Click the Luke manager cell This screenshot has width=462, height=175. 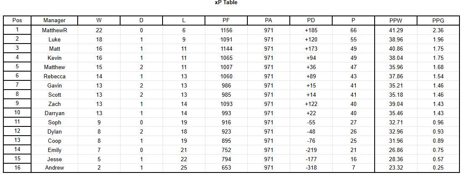[x=55, y=39]
